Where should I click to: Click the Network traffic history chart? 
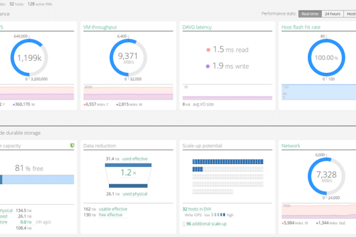coord(319,211)
